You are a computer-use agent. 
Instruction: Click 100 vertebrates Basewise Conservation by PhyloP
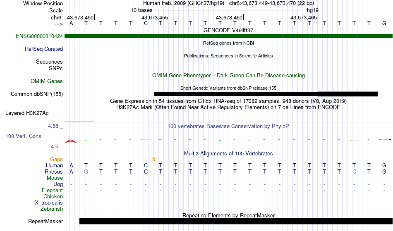point(228,126)
